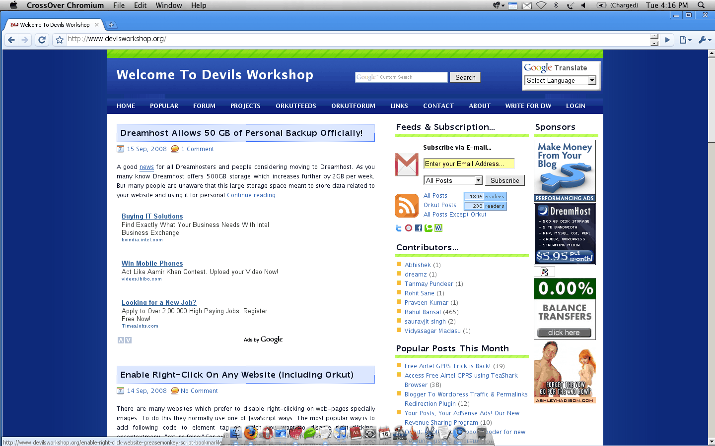Open the Select Language dropdown
The height and width of the screenshot is (446, 715).
[561, 80]
